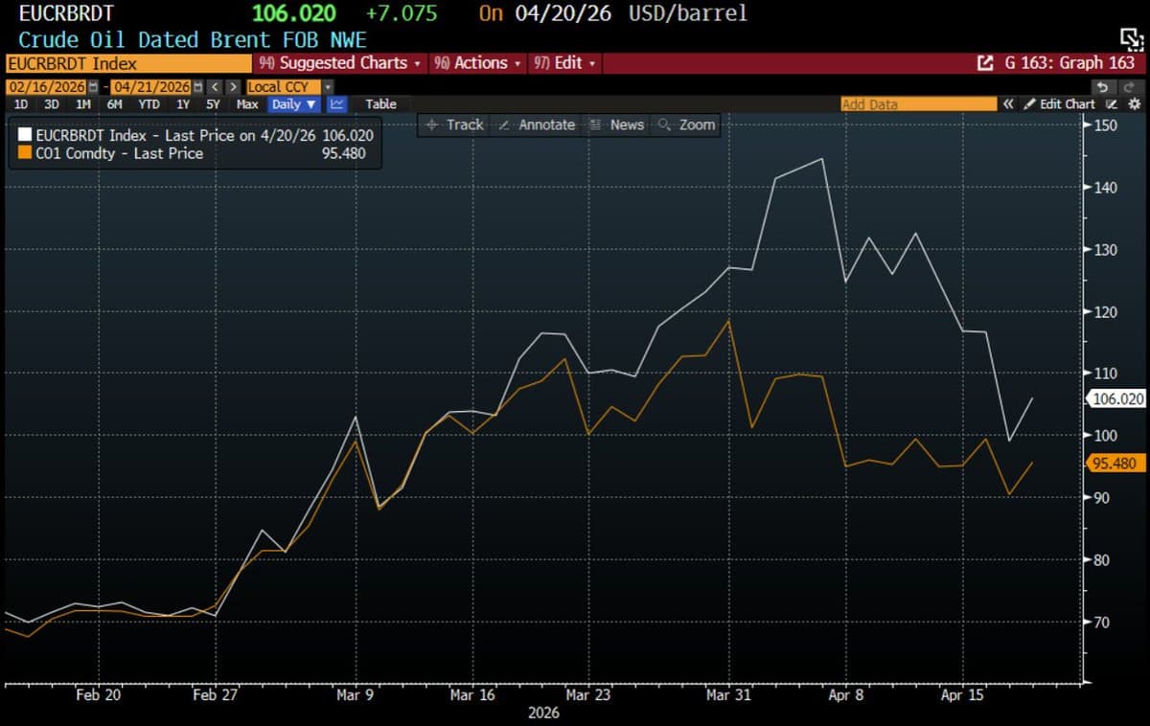Click the undo arrow icon
The height and width of the screenshot is (726, 1150).
tap(1102, 86)
